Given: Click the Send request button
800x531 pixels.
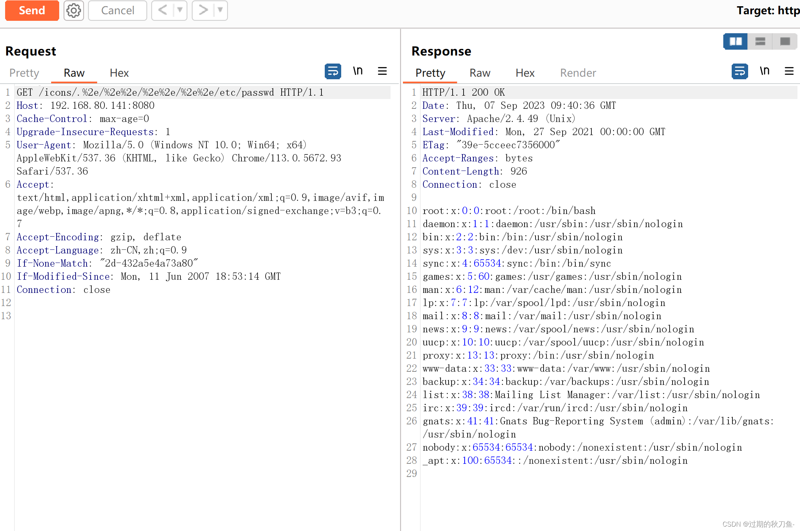Looking at the screenshot, I should pyautogui.click(x=32, y=10).
